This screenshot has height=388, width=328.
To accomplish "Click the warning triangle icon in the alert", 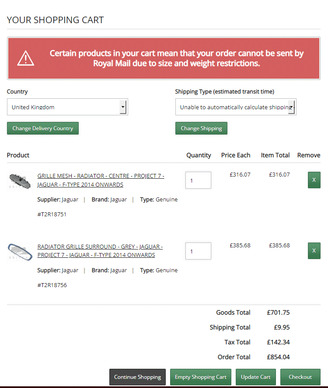I will pyautogui.click(x=26, y=58).
